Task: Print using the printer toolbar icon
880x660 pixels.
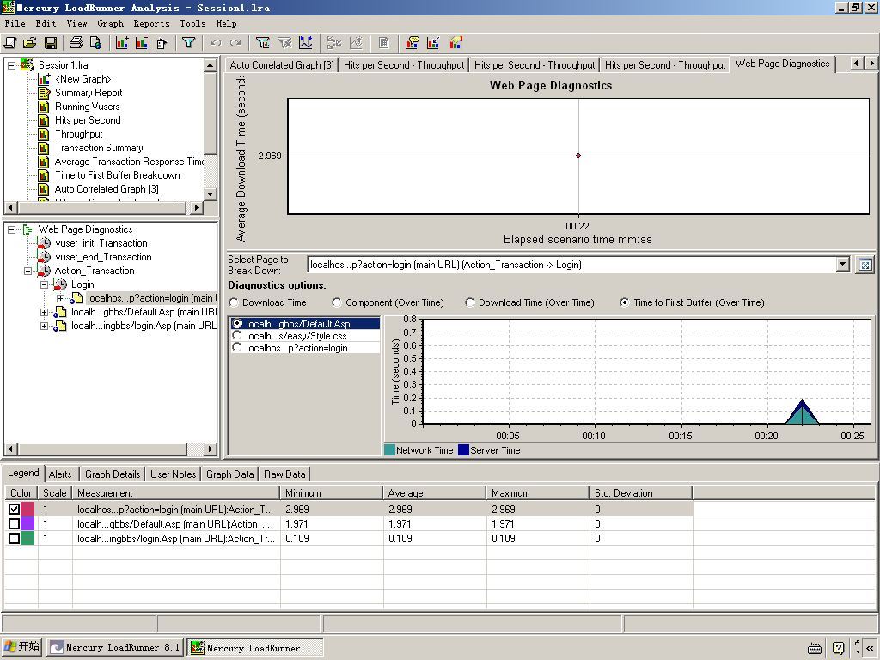Action: click(76, 43)
